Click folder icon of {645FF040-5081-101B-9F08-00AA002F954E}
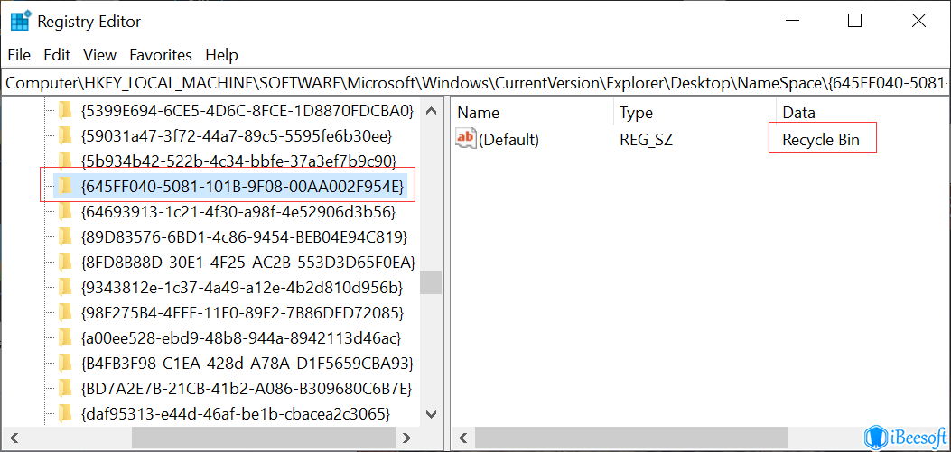951x452 pixels. [x=65, y=187]
